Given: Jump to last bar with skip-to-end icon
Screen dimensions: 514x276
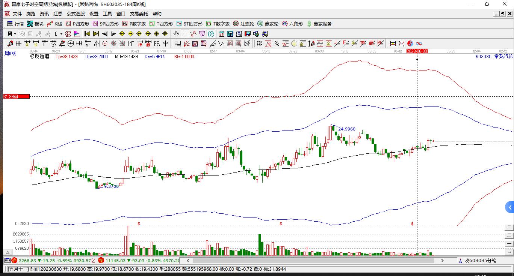Looking at the screenshot, I should pos(96,34).
